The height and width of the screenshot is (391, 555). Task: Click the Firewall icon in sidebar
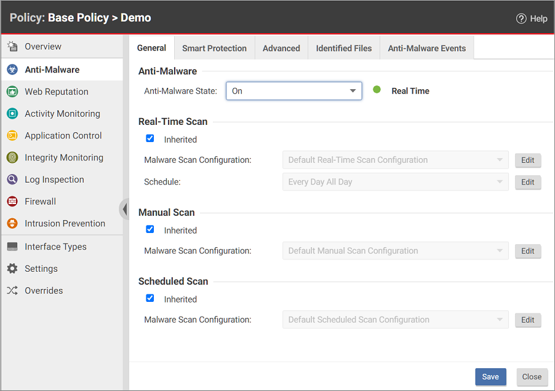12,202
